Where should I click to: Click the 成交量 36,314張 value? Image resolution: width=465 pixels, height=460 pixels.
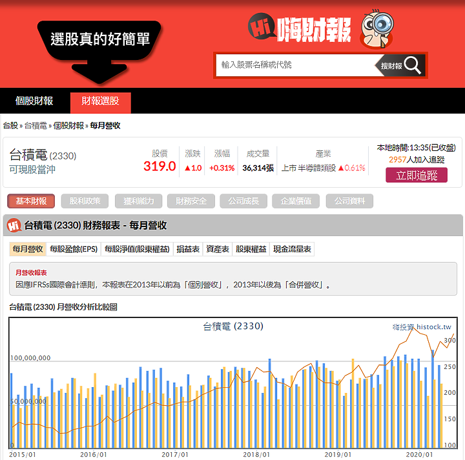pyautogui.click(x=258, y=168)
